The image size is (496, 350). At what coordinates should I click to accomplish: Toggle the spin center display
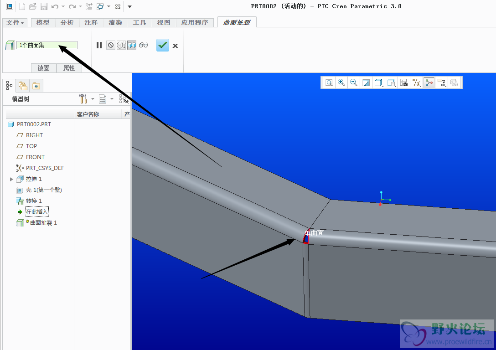pos(429,83)
